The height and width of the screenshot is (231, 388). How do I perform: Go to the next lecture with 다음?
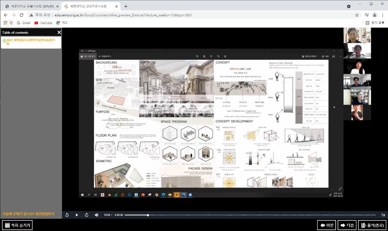point(347,225)
